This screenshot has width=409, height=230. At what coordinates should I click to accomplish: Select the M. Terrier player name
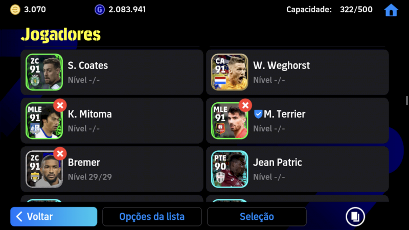pos(284,114)
